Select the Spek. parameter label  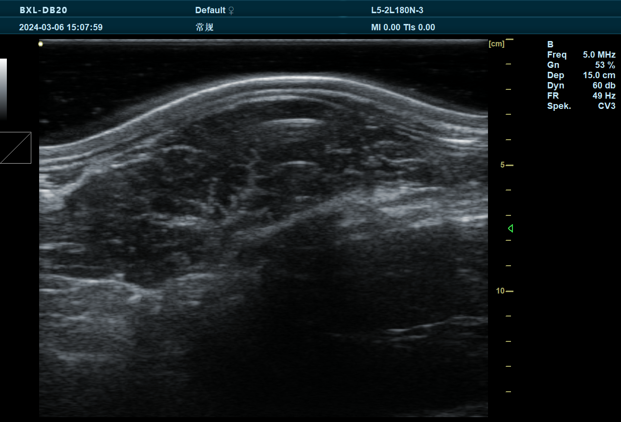(x=559, y=106)
